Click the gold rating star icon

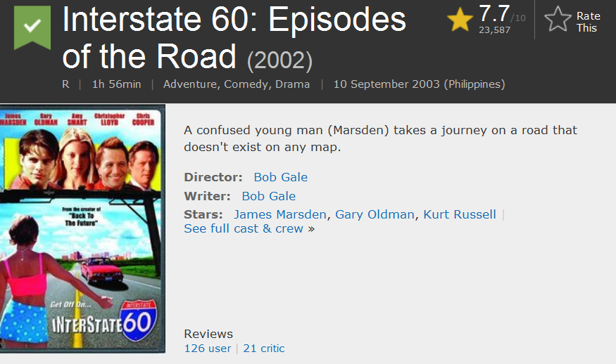coord(460,20)
